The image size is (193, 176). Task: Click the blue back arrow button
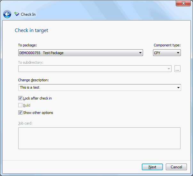point(7,14)
